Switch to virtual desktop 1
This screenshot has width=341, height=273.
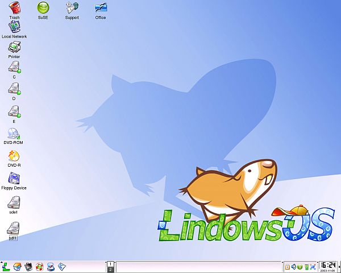pyautogui.click(x=110, y=264)
